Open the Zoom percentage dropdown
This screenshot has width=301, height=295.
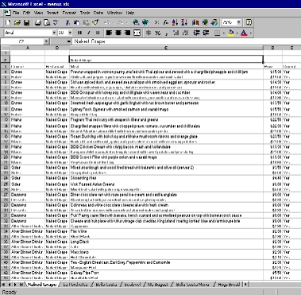(239, 22)
